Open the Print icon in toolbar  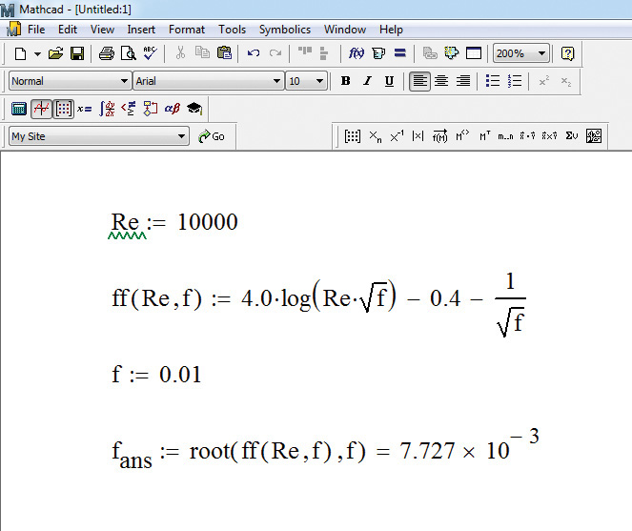[x=107, y=53]
